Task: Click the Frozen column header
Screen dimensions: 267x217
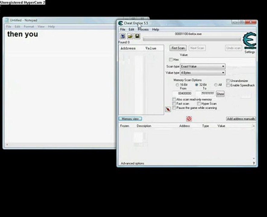Action: coord(125,126)
